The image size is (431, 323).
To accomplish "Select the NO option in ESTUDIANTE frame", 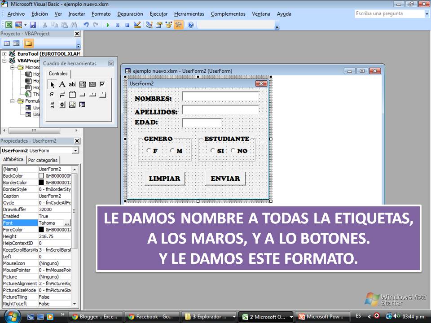I will (x=233, y=151).
